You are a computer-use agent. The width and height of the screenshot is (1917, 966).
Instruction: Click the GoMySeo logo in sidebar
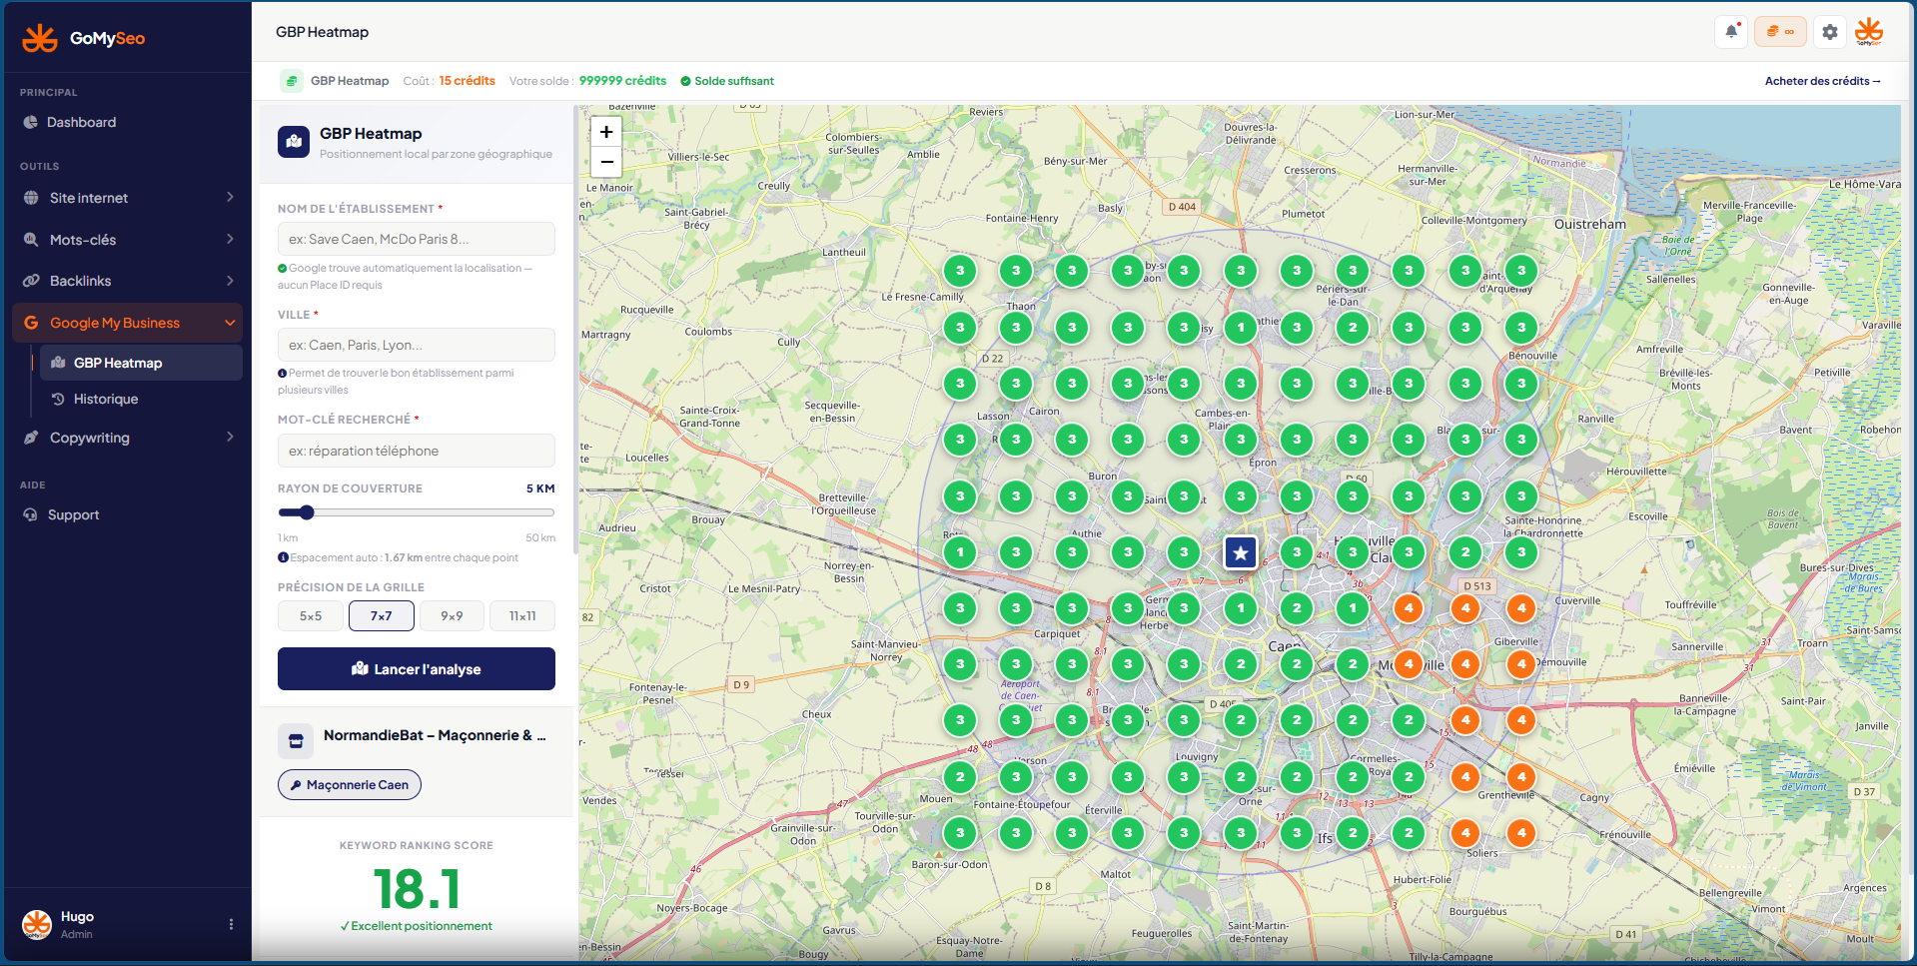coord(84,38)
